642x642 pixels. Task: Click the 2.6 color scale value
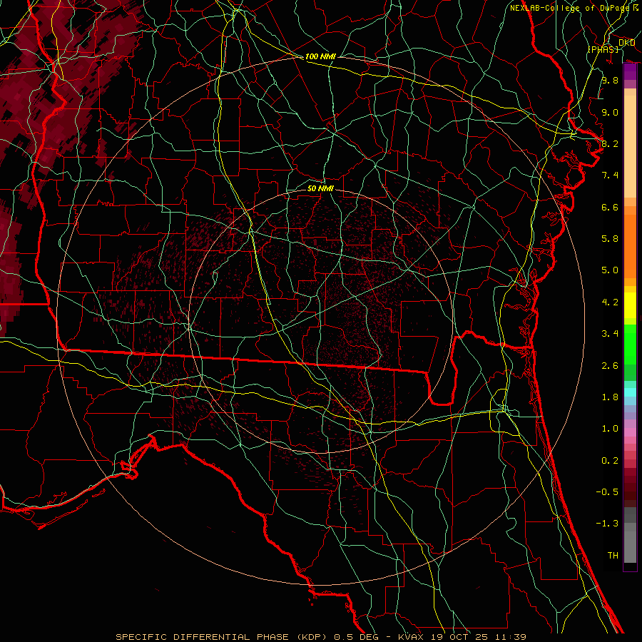coord(610,366)
